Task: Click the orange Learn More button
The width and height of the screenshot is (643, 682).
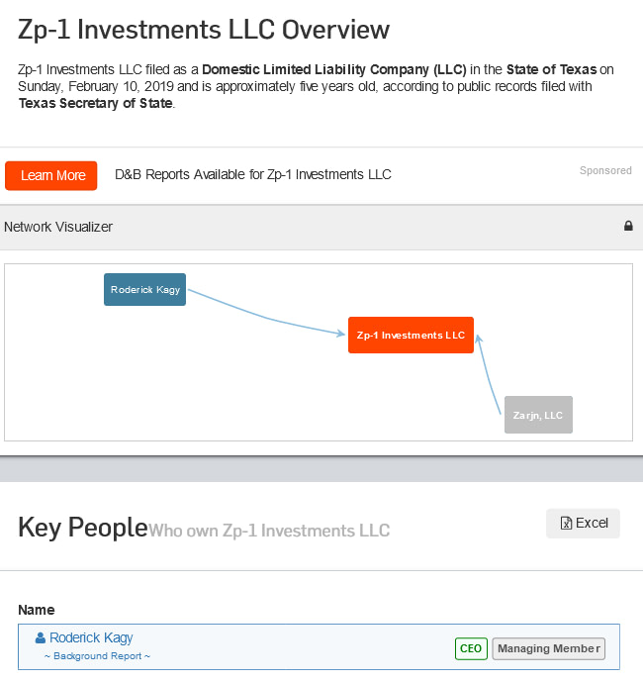Action: 51,176
